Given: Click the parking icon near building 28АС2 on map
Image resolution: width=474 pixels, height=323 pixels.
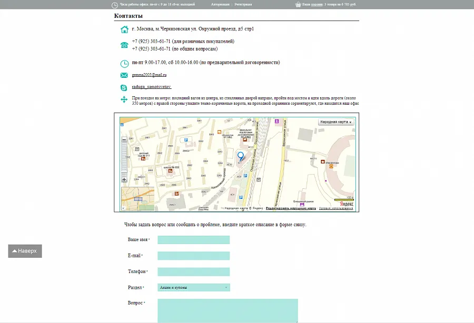Looking at the screenshot, I should coord(186,140).
